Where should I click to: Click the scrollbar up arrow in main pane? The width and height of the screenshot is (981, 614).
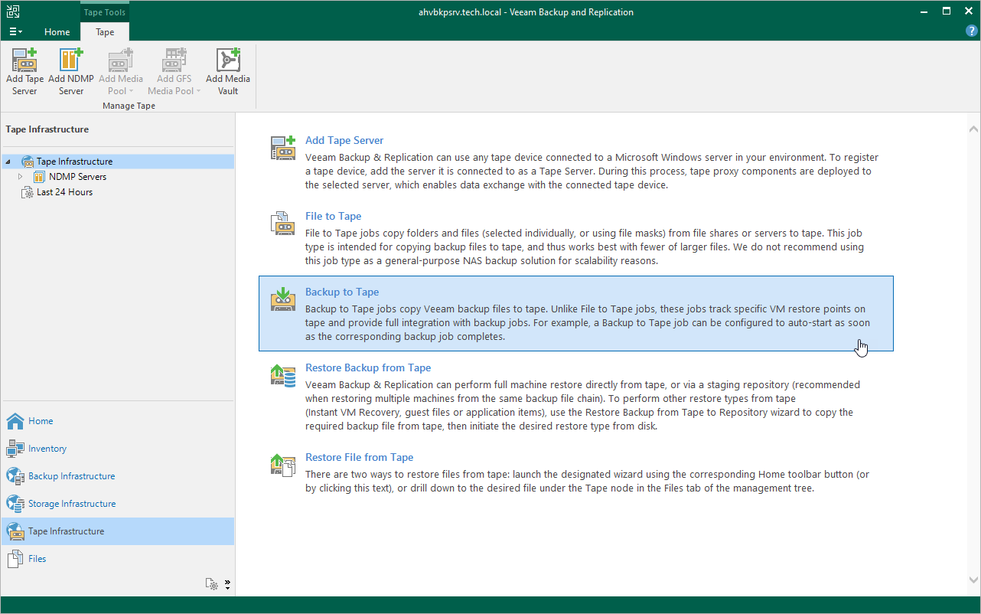coord(973,129)
